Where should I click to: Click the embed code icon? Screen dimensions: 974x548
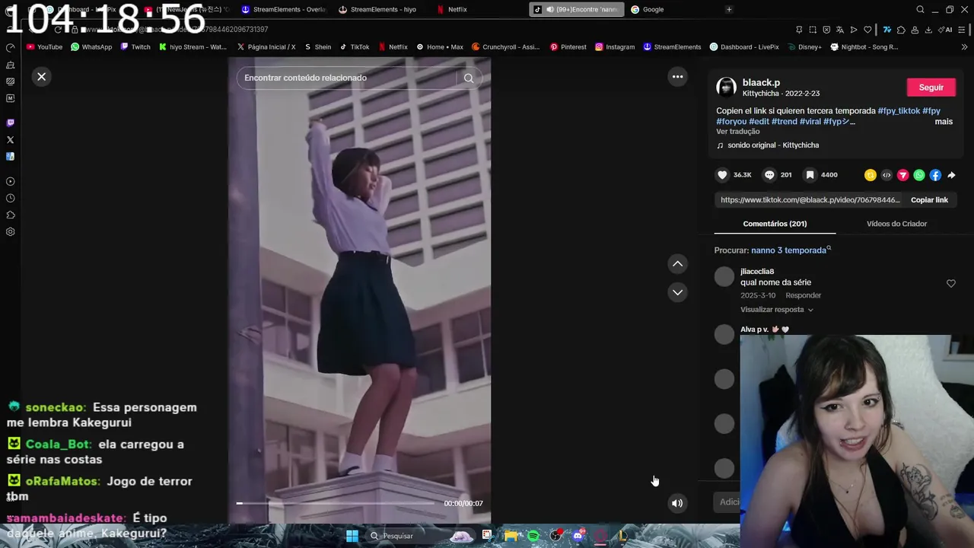886,175
